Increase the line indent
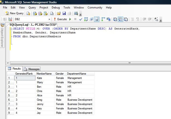Image resolution: width=171 pixels, height=119 pixels. (x=150, y=19)
